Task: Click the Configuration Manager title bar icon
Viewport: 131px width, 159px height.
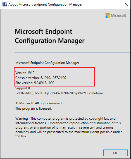Action: (x=5, y=4)
